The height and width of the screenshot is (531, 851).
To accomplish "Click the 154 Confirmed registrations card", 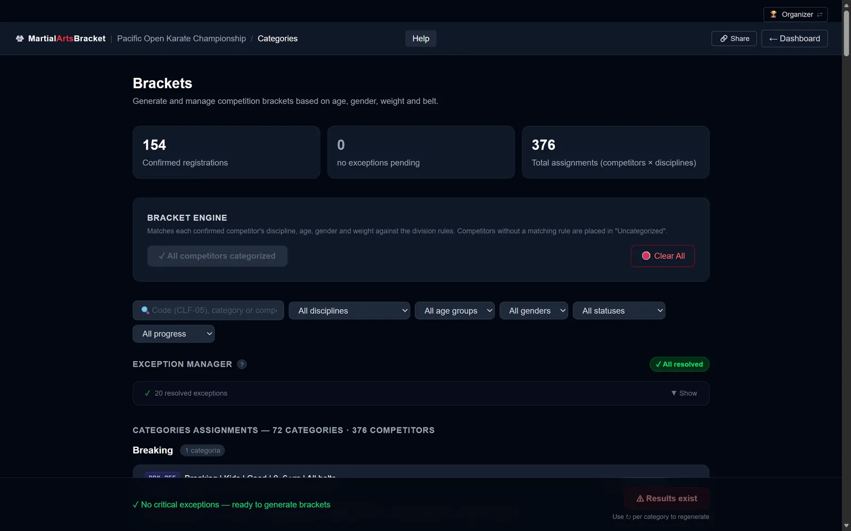I will [x=226, y=152].
